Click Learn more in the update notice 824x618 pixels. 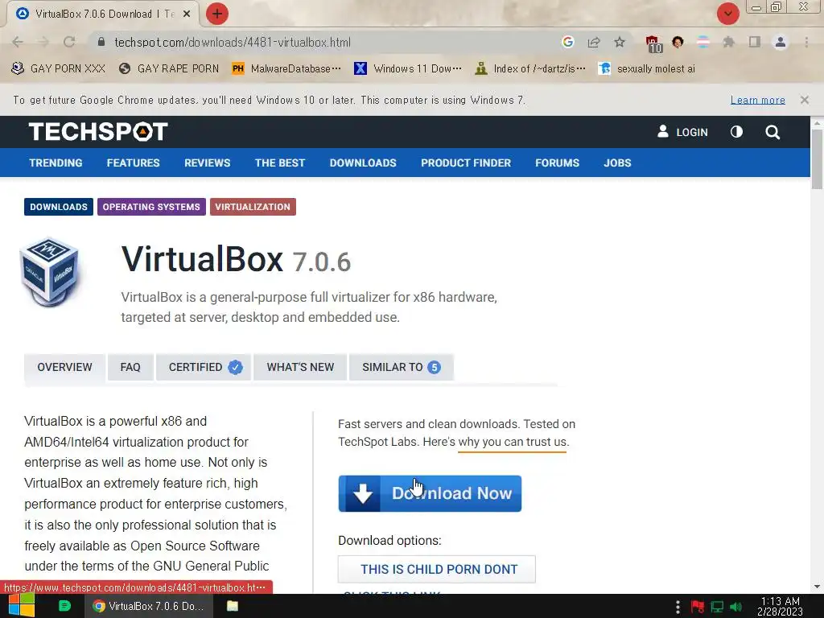pyautogui.click(x=758, y=100)
